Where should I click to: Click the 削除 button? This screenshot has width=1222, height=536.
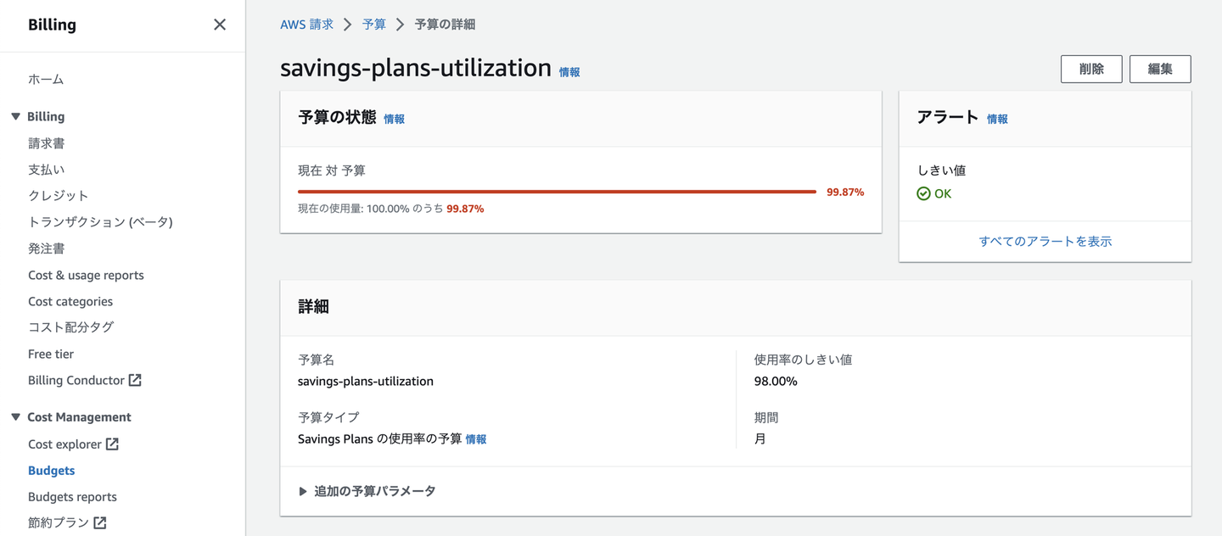[1091, 70]
